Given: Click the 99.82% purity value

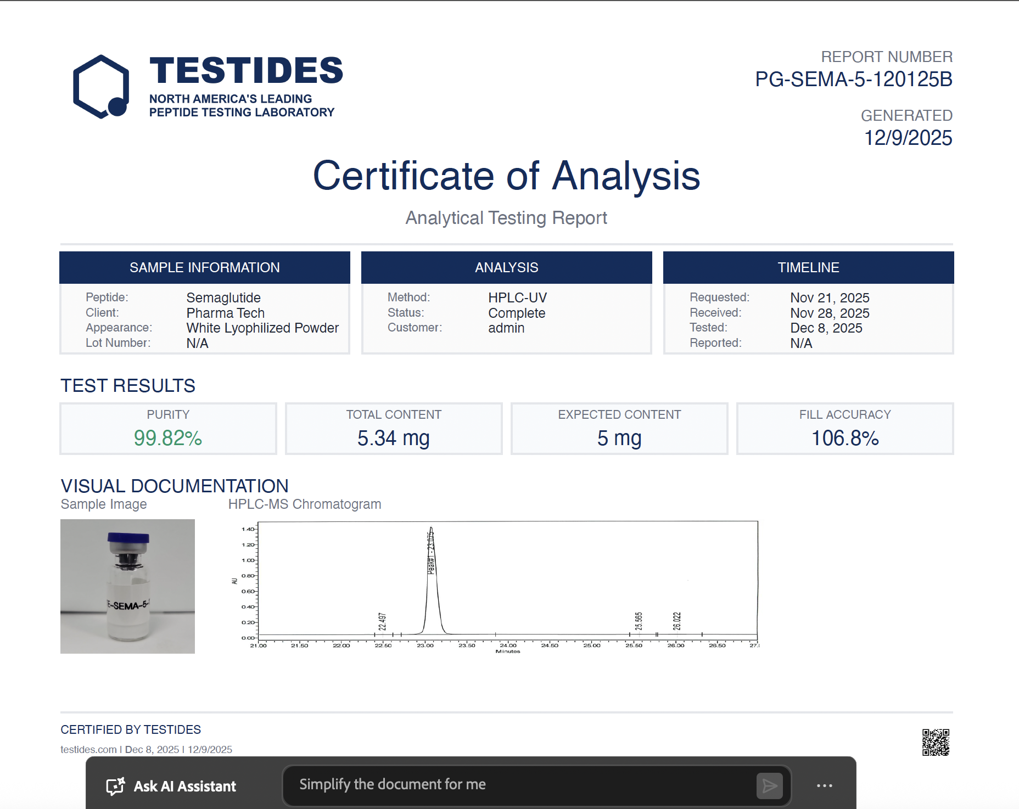Looking at the screenshot, I should [168, 438].
